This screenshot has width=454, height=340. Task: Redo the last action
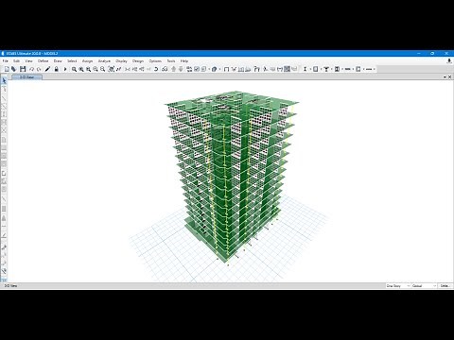tap(39, 69)
